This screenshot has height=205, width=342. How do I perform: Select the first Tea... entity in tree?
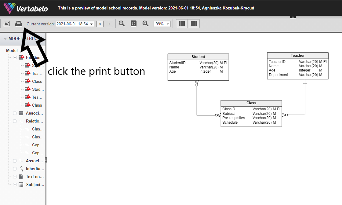(37, 73)
